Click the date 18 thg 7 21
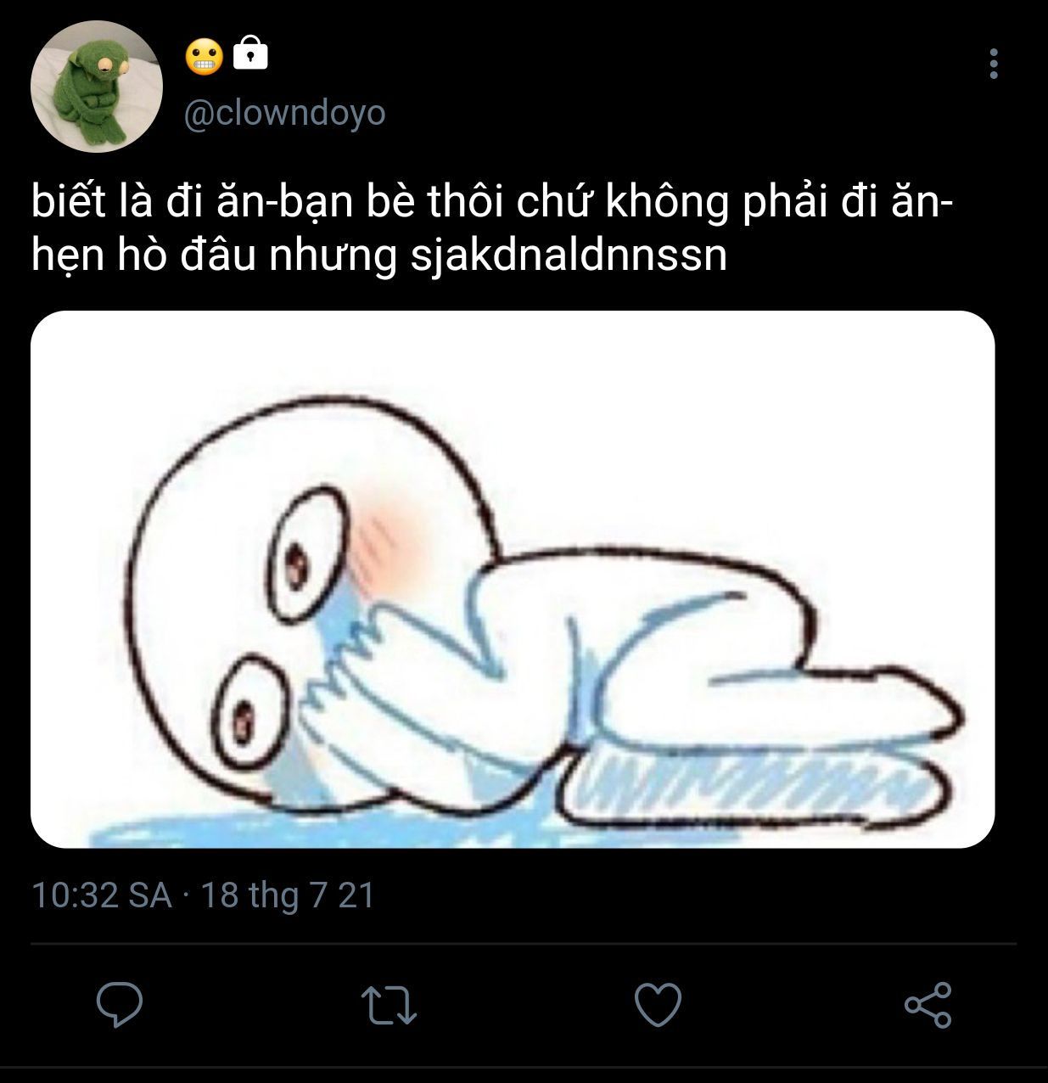 (287, 895)
